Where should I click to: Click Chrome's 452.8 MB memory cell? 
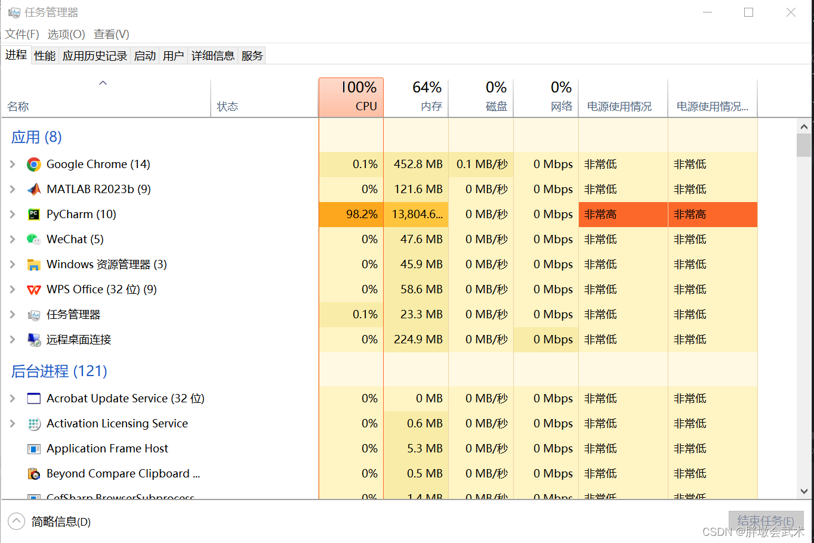click(x=416, y=165)
